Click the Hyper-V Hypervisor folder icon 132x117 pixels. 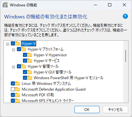(x=30, y=55)
